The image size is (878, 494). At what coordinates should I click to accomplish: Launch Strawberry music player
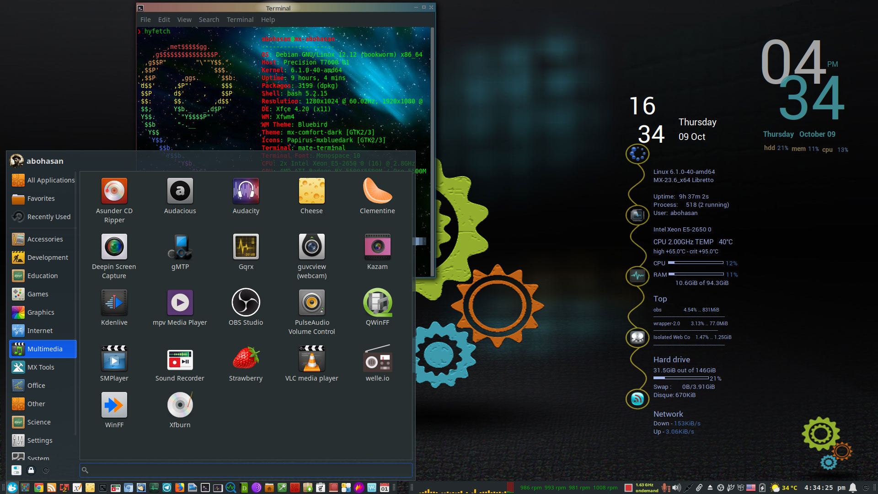[246, 363]
